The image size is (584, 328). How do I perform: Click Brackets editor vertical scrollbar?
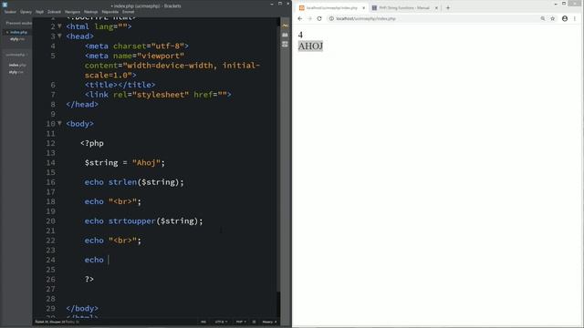(278, 159)
